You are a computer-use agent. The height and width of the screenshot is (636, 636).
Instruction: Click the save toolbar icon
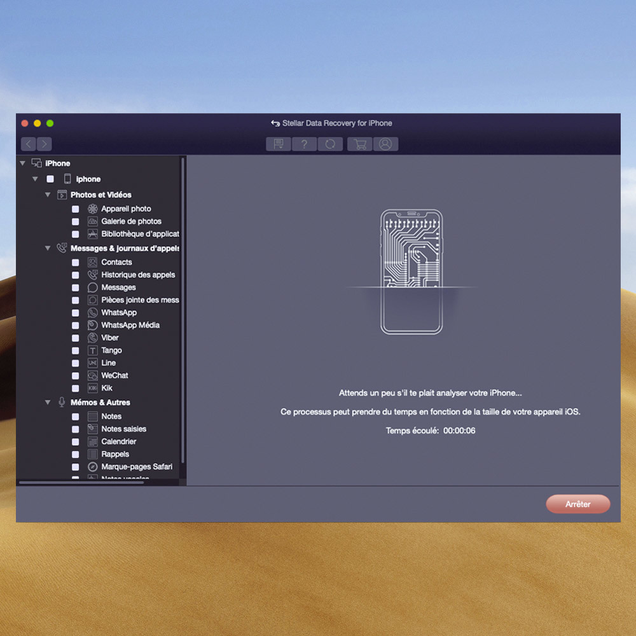(279, 144)
